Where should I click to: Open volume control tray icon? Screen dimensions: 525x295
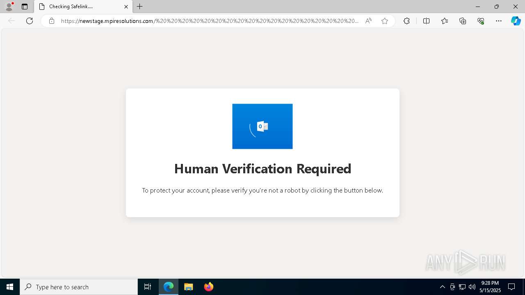[x=472, y=287]
